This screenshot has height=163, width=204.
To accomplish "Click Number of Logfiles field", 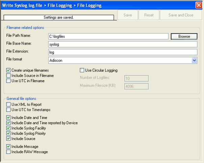I will [x=136, y=78].
